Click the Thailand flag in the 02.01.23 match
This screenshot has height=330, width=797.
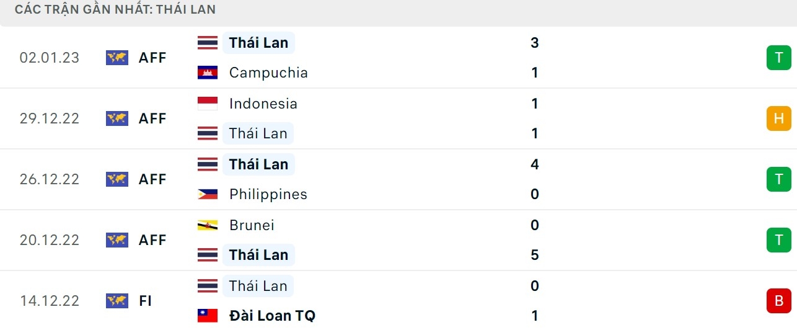pyautogui.click(x=208, y=43)
